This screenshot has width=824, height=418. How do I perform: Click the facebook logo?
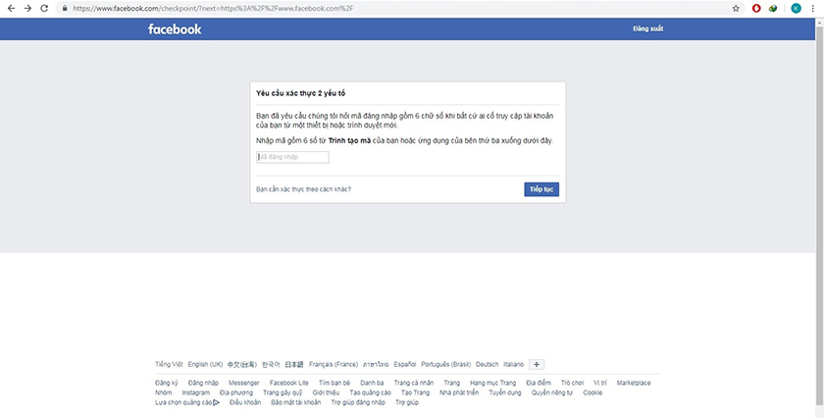175,29
